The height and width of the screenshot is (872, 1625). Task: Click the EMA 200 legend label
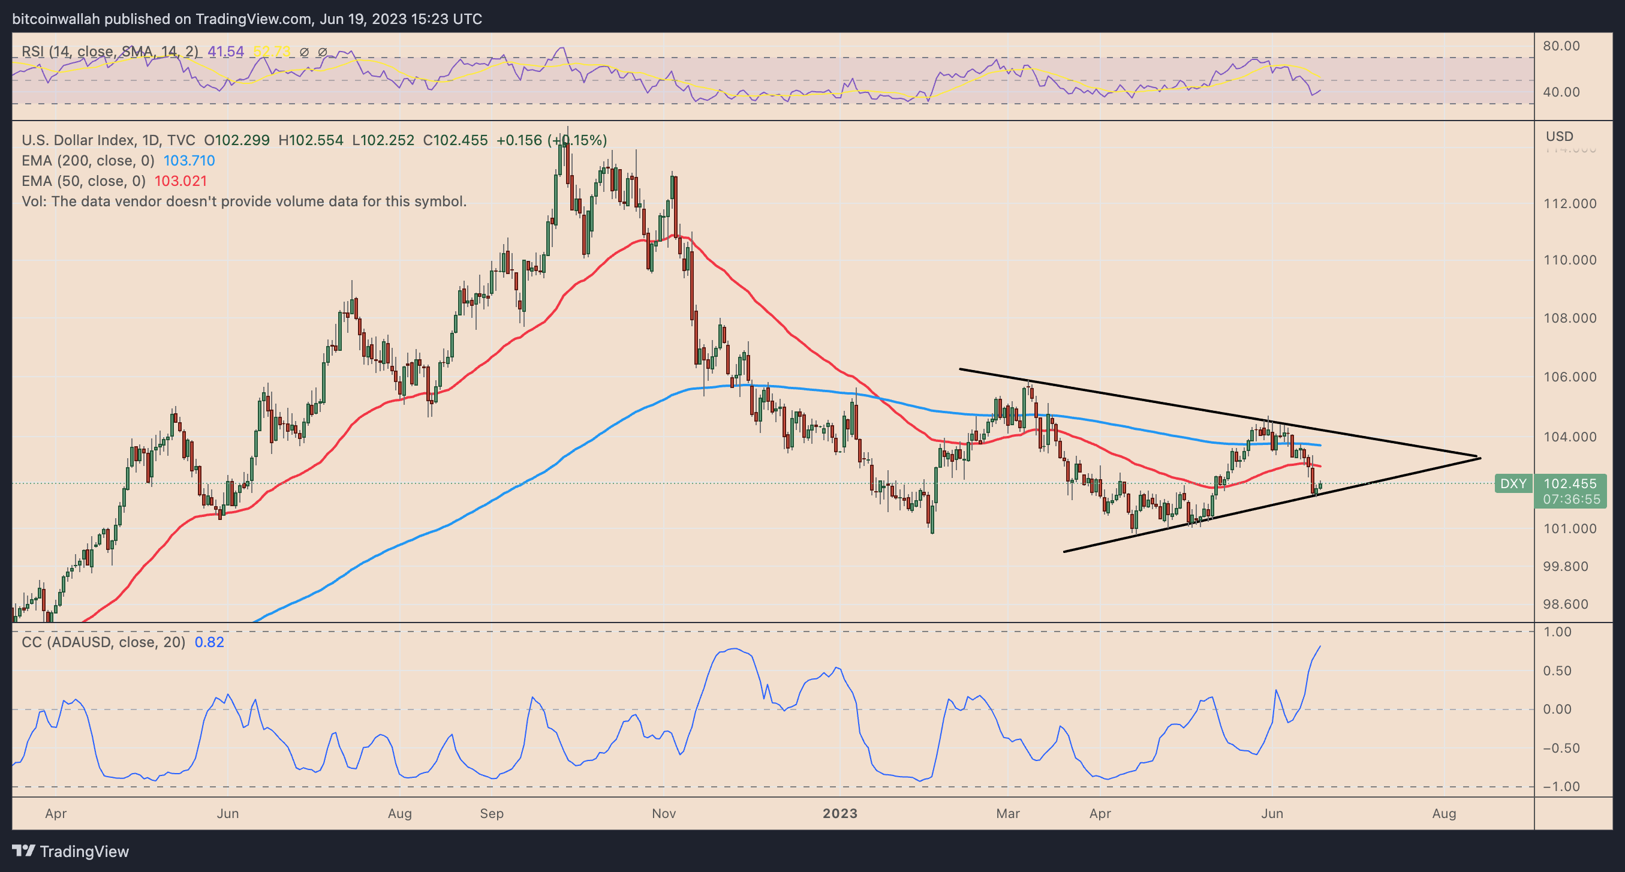coord(88,161)
